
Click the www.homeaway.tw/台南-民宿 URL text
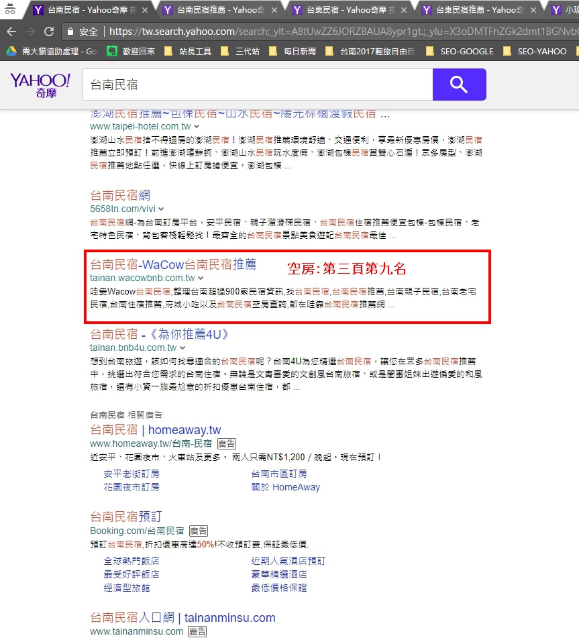click(x=151, y=443)
